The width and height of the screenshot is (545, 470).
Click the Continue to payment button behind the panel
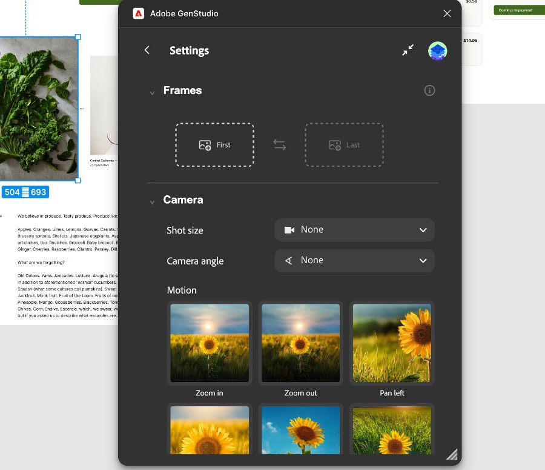[x=520, y=10]
